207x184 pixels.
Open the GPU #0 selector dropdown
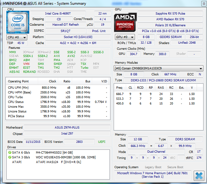click(125, 37)
